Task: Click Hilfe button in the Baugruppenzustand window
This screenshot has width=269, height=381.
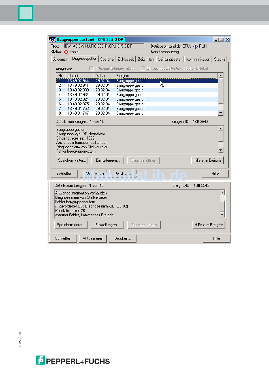Action: pos(215,174)
